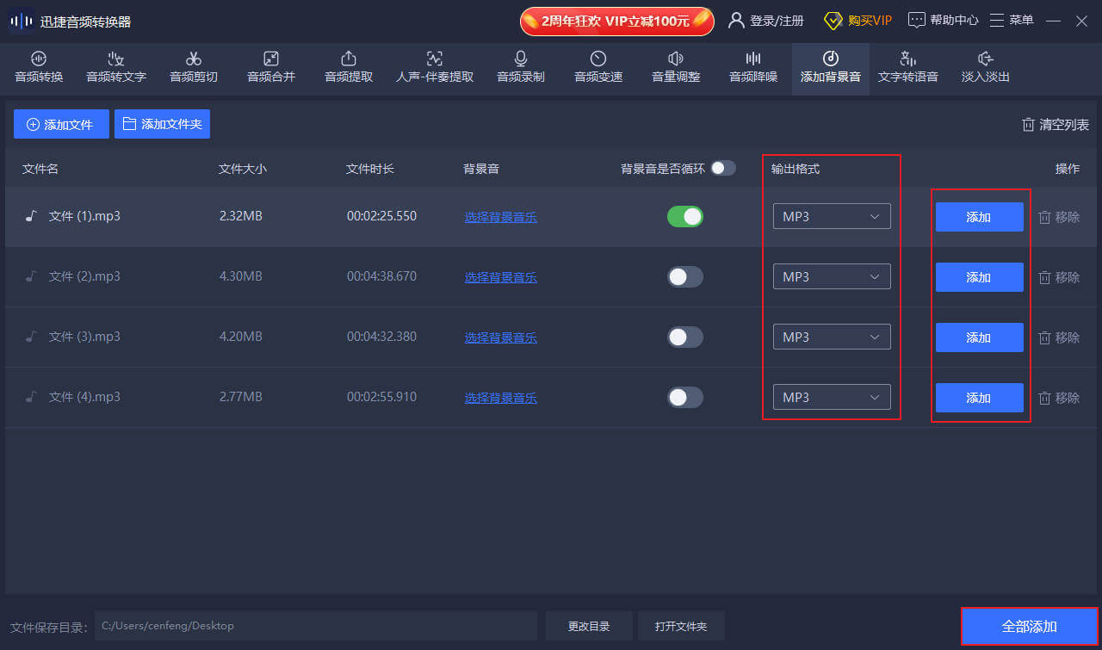Screen dimensions: 1102x650
Task: Open the 音频降噪 noise reduction tool
Action: (752, 68)
